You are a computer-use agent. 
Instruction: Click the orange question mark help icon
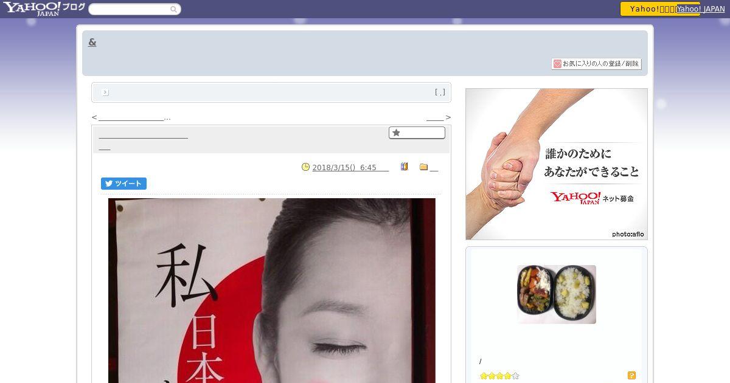tap(631, 376)
